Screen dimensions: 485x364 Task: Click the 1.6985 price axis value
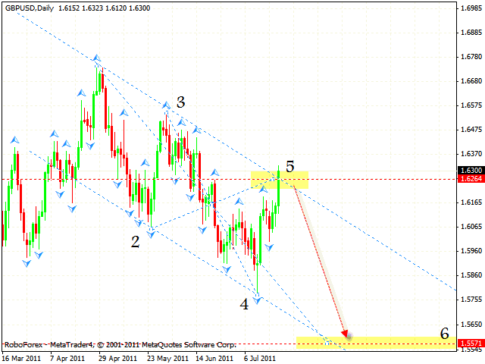click(471, 8)
